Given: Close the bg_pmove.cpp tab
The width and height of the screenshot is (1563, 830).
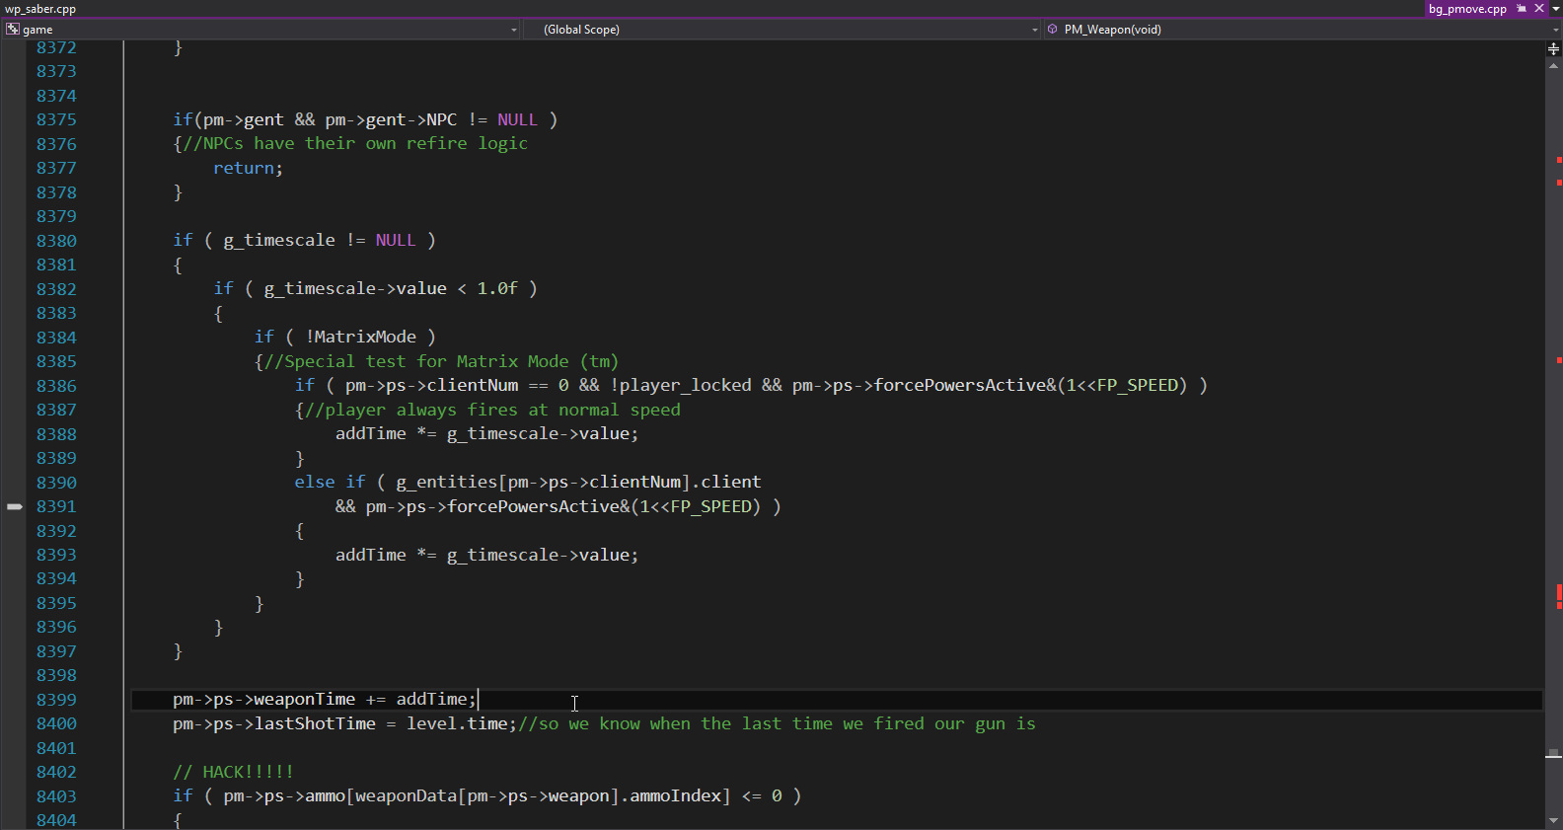Looking at the screenshot, I should click(x=1538, y=8).
